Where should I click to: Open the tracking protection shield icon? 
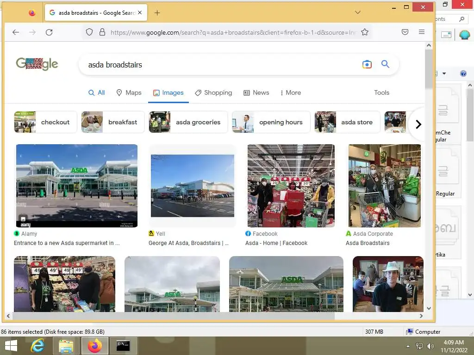(89, 32)
